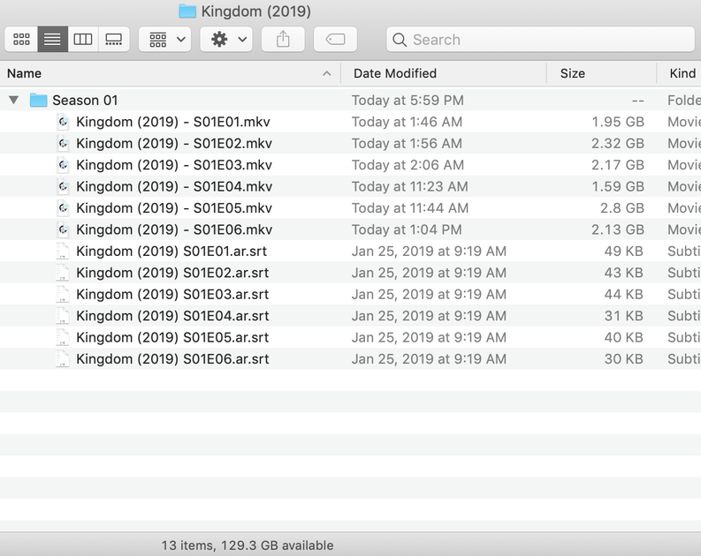
Task: Select file Kingdom (2019) S01E04.ar.srt
Action: click(172, 316)
